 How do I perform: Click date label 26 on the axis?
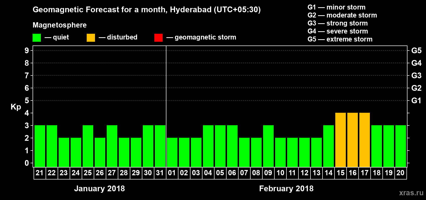pyautogui.click(x=100, y=173)
